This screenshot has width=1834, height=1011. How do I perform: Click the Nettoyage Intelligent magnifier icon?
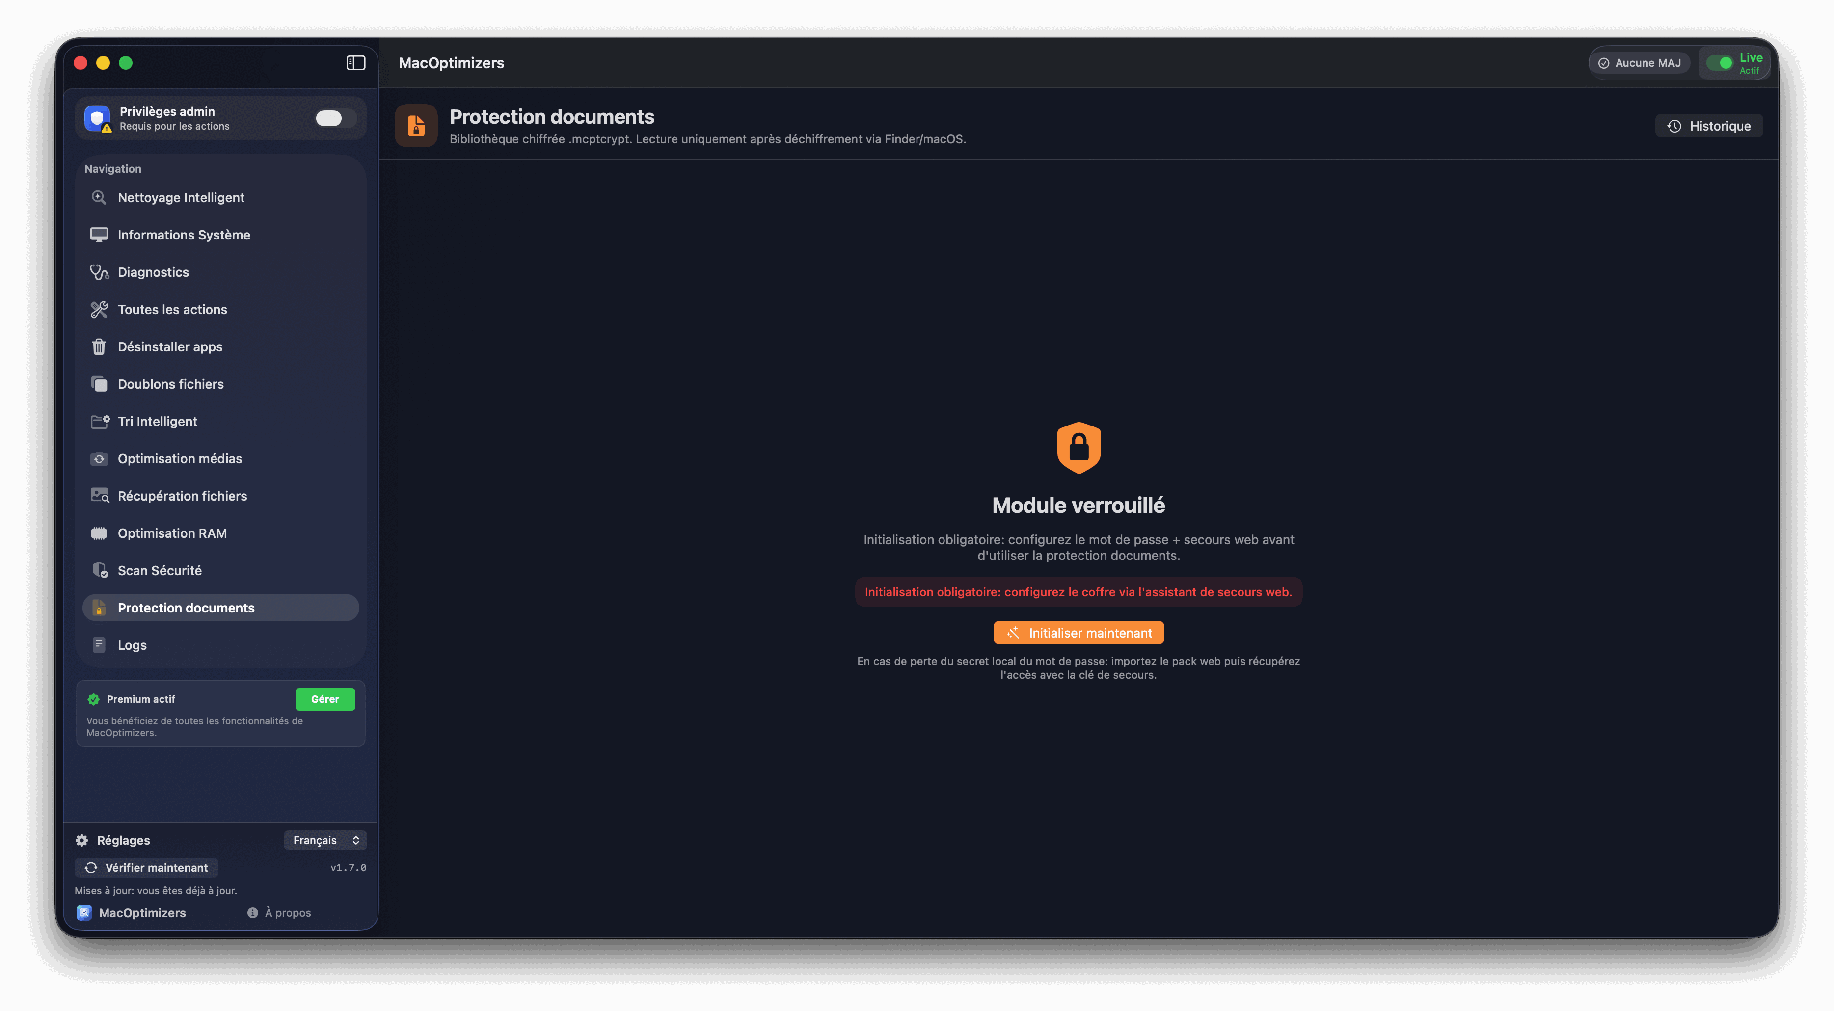point(99,197)
